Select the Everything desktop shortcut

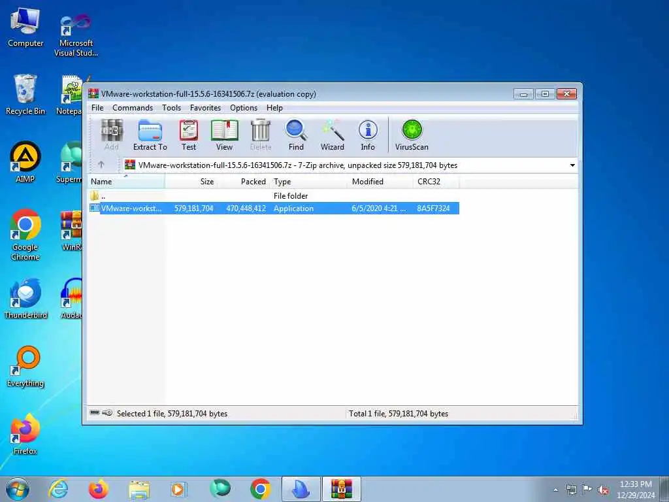click(25, 366)
